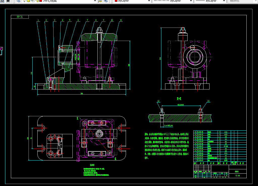Click the 2-φ10H7/h6 hole callout text
This screenshot has width=258, height=186.
click(x=168, y=126)
